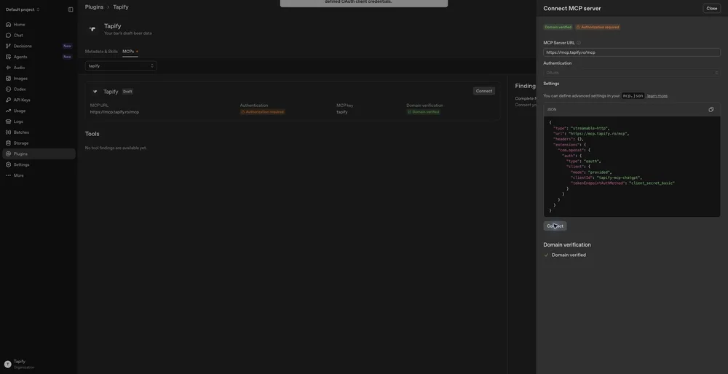This screenshot has height=374, width=728.
Task: Click the Tapify breadcrumb
Action: click(121, 7)
